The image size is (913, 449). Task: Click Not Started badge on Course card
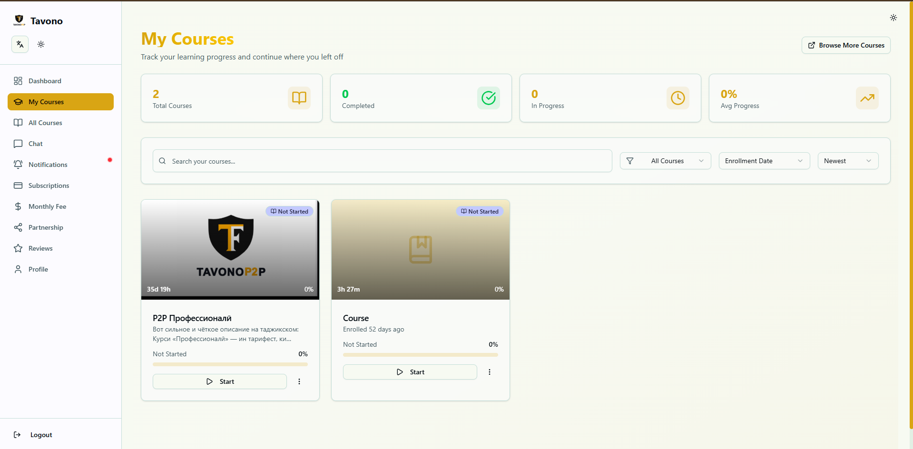click(x=480, y=211)
